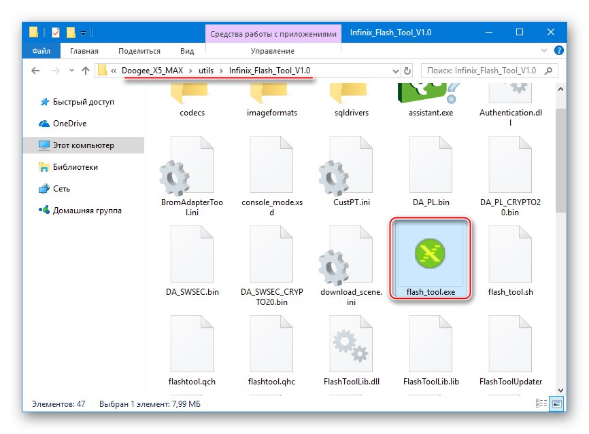This screenshot has height=434, width=589.
Task: Select DA_SWSEC.bin file icon
Action: [x=192, y=254]
